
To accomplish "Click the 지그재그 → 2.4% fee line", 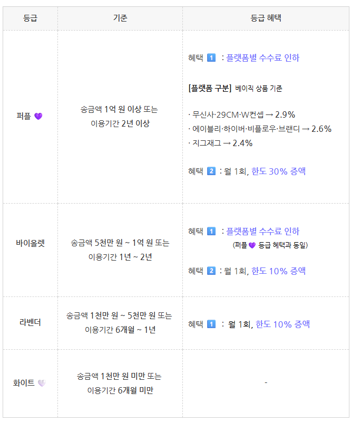I will click(220, 143).
